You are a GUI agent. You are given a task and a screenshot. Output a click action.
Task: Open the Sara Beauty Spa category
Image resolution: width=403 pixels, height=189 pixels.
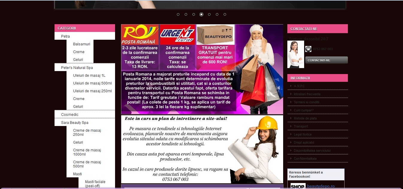click(x=75, y=123)
